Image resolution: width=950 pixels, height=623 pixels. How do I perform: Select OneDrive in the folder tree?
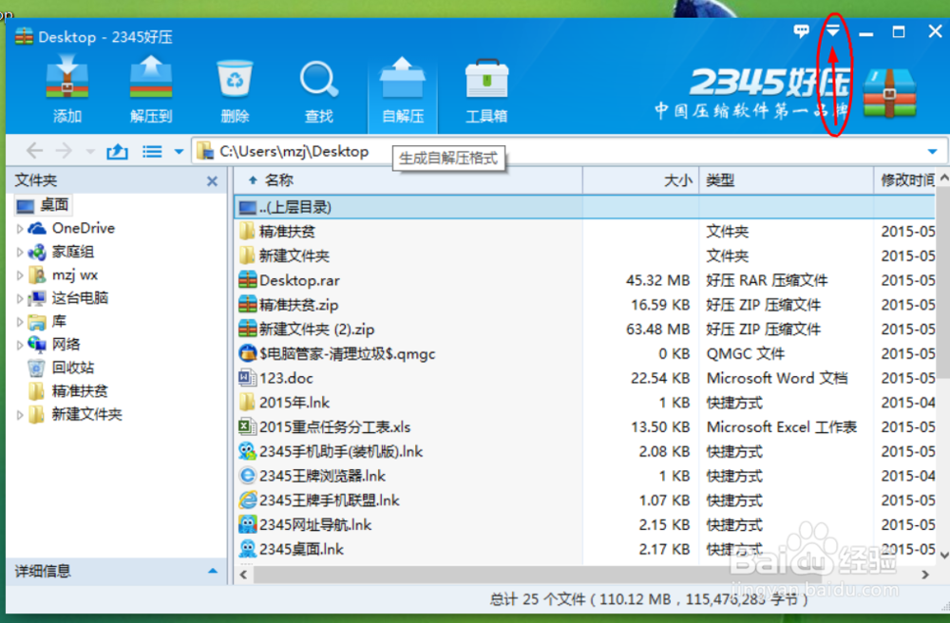point(71,228)
